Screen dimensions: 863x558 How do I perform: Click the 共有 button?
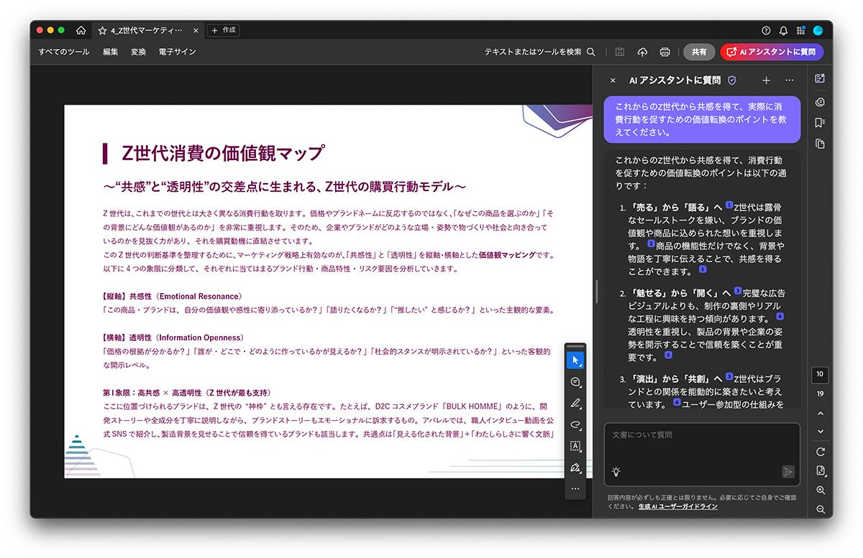[700, 52]
